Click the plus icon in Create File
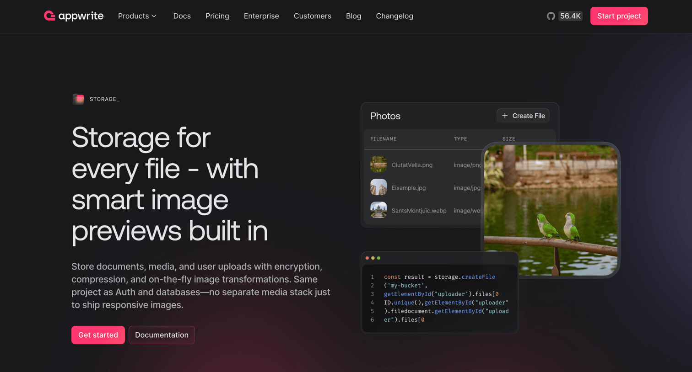Viewport: 692px width, 372px height. pyautogui.click(x=505, y=116)
